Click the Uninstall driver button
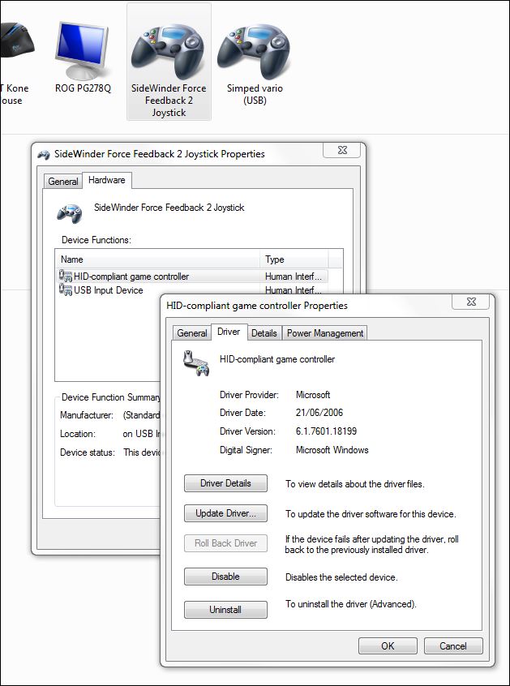 click(225, 610)
